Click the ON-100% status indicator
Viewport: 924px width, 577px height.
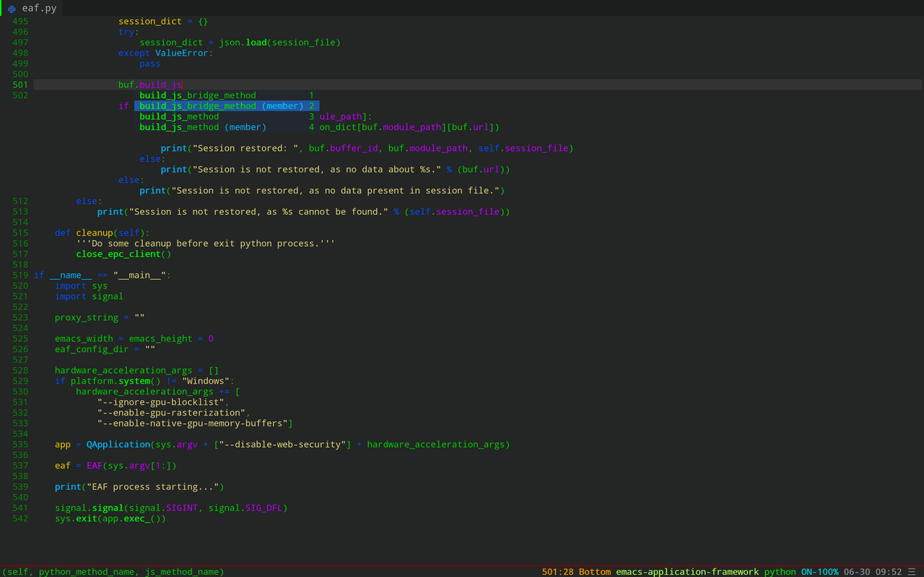820,572
